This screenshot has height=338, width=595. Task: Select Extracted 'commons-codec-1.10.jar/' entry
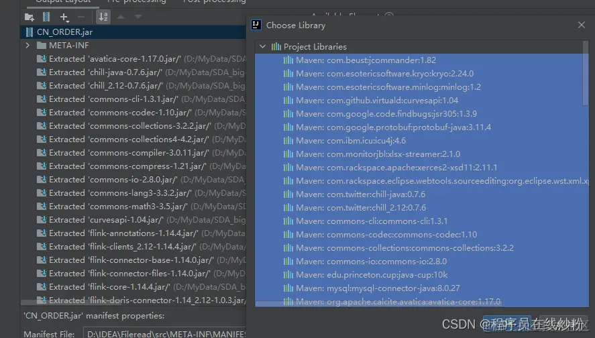[x=141, y=113]
